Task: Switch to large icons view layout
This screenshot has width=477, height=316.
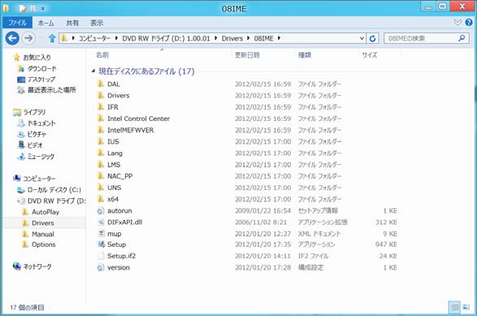Action: (466, 307)
